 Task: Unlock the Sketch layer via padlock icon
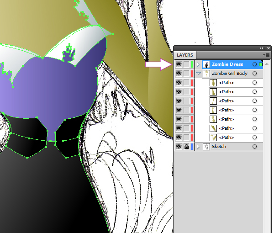(186, 147)
